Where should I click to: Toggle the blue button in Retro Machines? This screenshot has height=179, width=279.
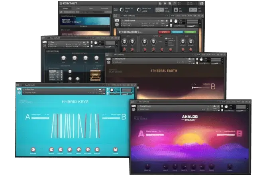pos(177,32)
